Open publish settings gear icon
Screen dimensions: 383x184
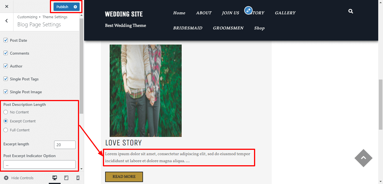(x=75, y=7)
